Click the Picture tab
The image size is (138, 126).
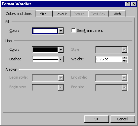(79, 14)
